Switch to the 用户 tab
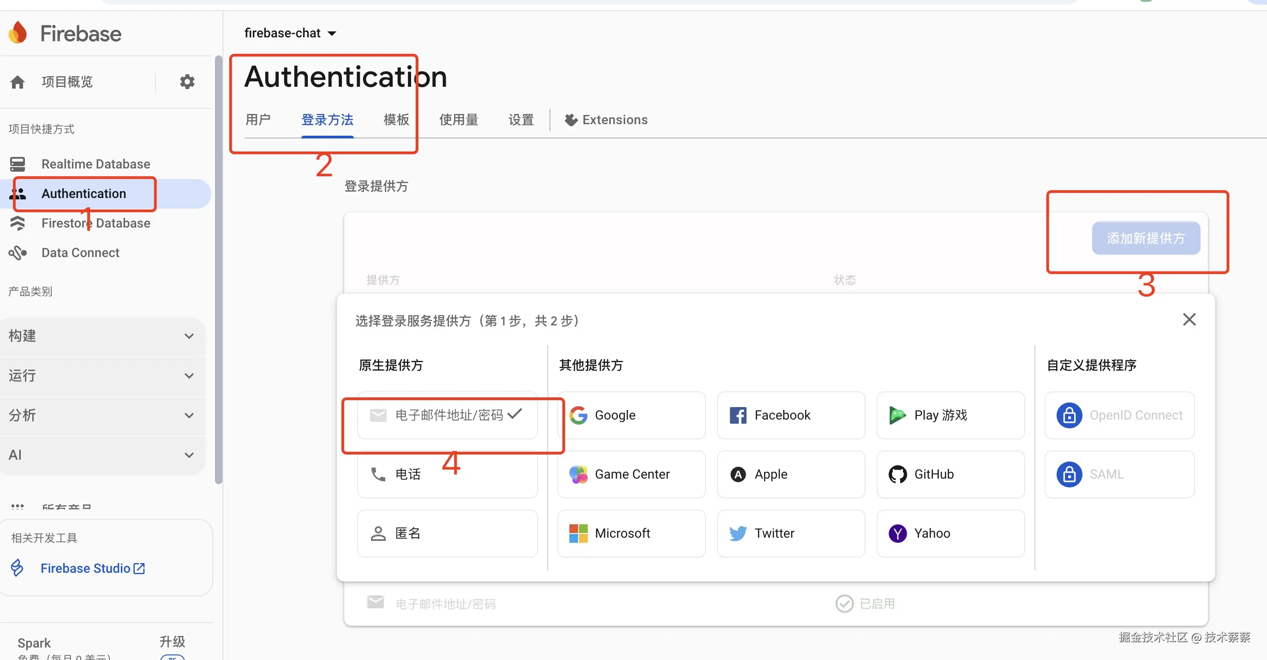This screenshot has width=1267, height=660. point(258,120)
